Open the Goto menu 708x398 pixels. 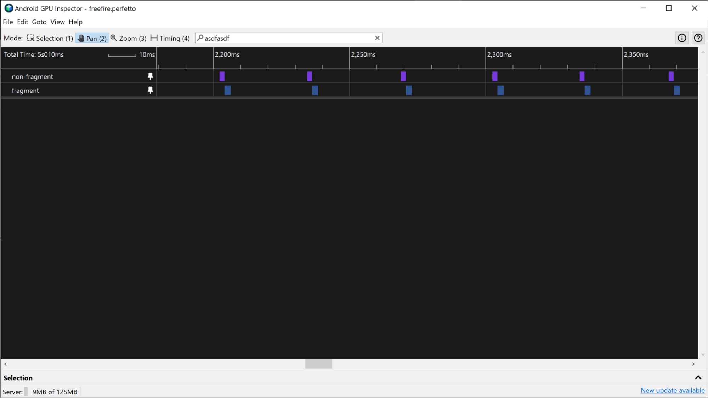(38, 22)
